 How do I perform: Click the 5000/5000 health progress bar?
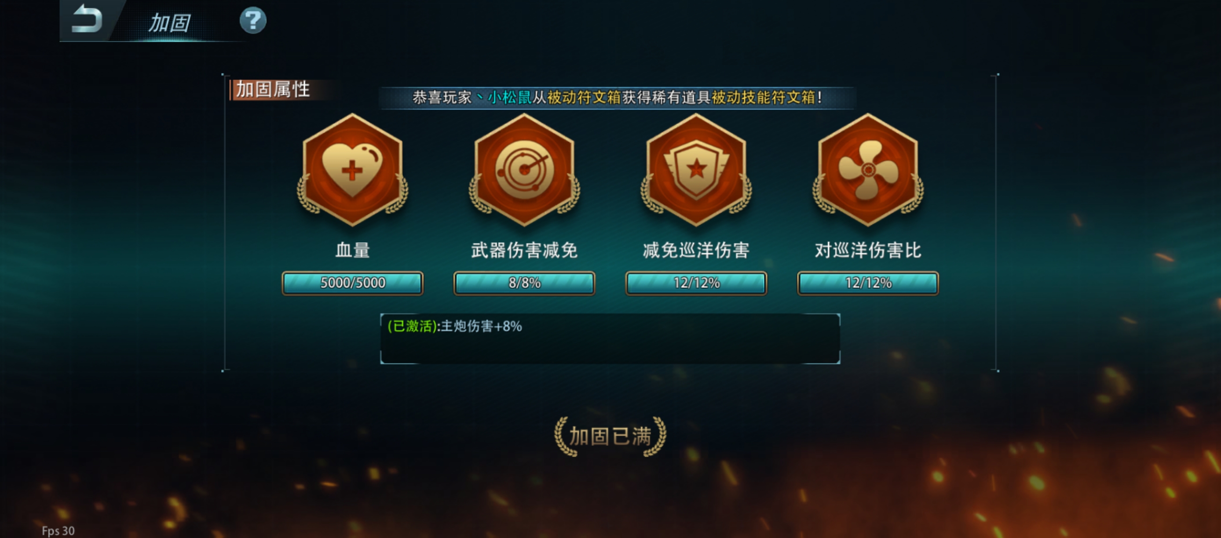353,283
